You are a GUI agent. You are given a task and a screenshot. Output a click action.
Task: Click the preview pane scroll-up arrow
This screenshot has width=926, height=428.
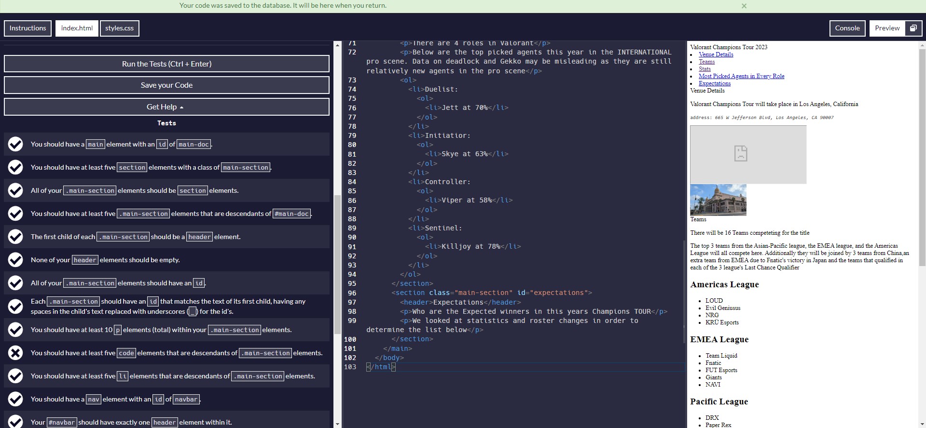[922, 45]
